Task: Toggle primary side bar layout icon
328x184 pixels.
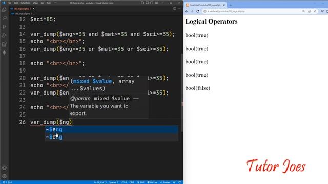Action: point(142,3)
